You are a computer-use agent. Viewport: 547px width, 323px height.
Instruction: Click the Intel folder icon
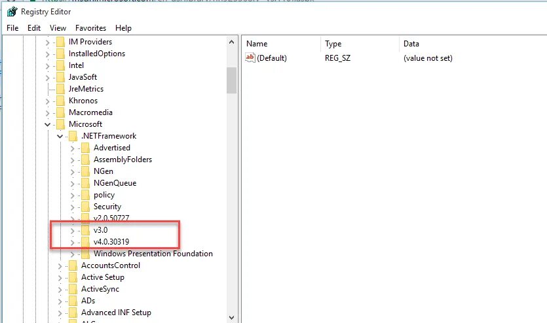pyautogui.click(x=61, y=65)
